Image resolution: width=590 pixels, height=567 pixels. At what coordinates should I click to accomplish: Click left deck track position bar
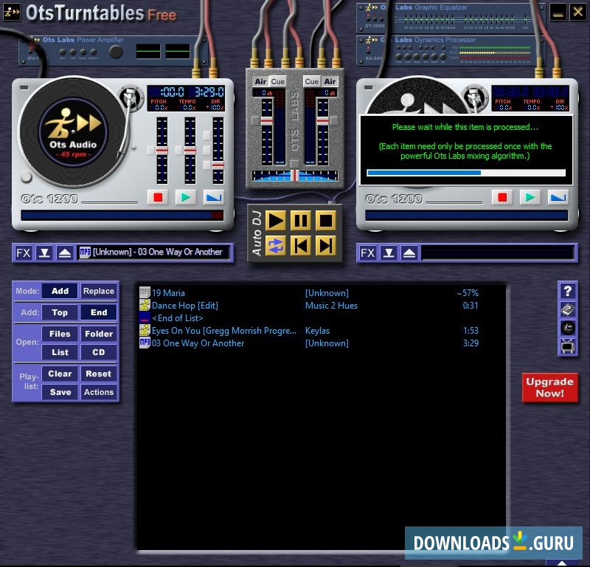point(122,216)
